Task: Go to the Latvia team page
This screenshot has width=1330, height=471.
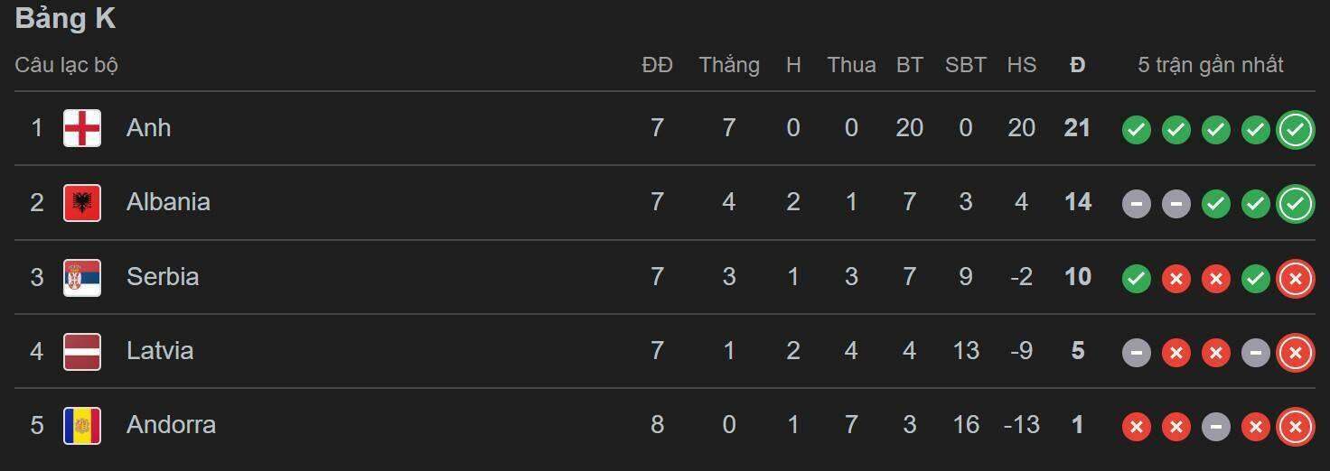Action: coord(160,351)
